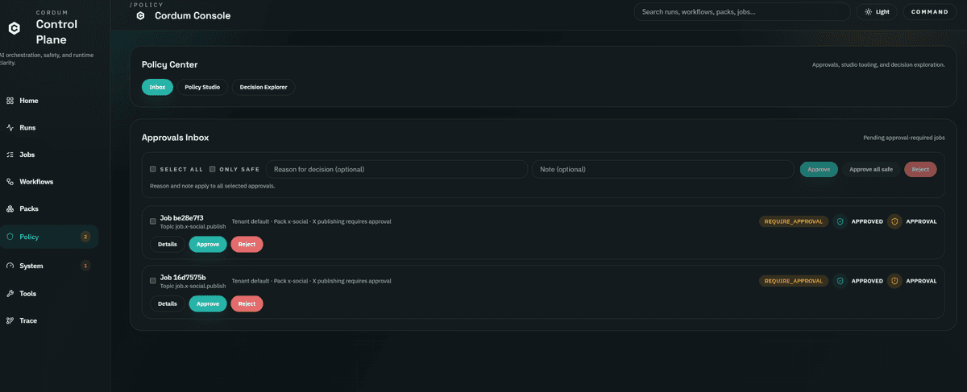Click the Cordum Console header logo icon

tap(140, 15)
